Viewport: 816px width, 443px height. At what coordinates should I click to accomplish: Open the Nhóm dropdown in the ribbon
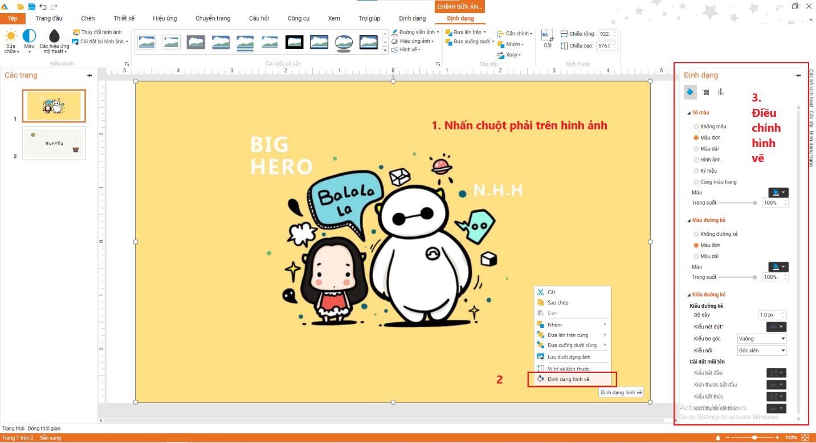[511, 44]
